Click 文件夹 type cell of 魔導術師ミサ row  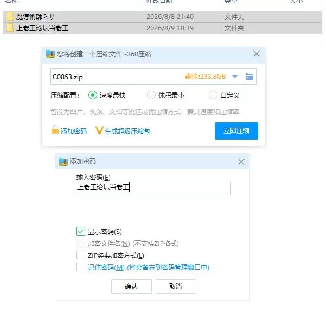coord(234,17)
